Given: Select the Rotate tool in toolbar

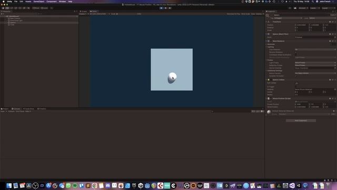Looking at the screenshot, I should 12,8.
